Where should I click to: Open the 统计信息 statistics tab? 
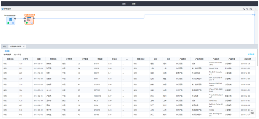tap(18, 54)
